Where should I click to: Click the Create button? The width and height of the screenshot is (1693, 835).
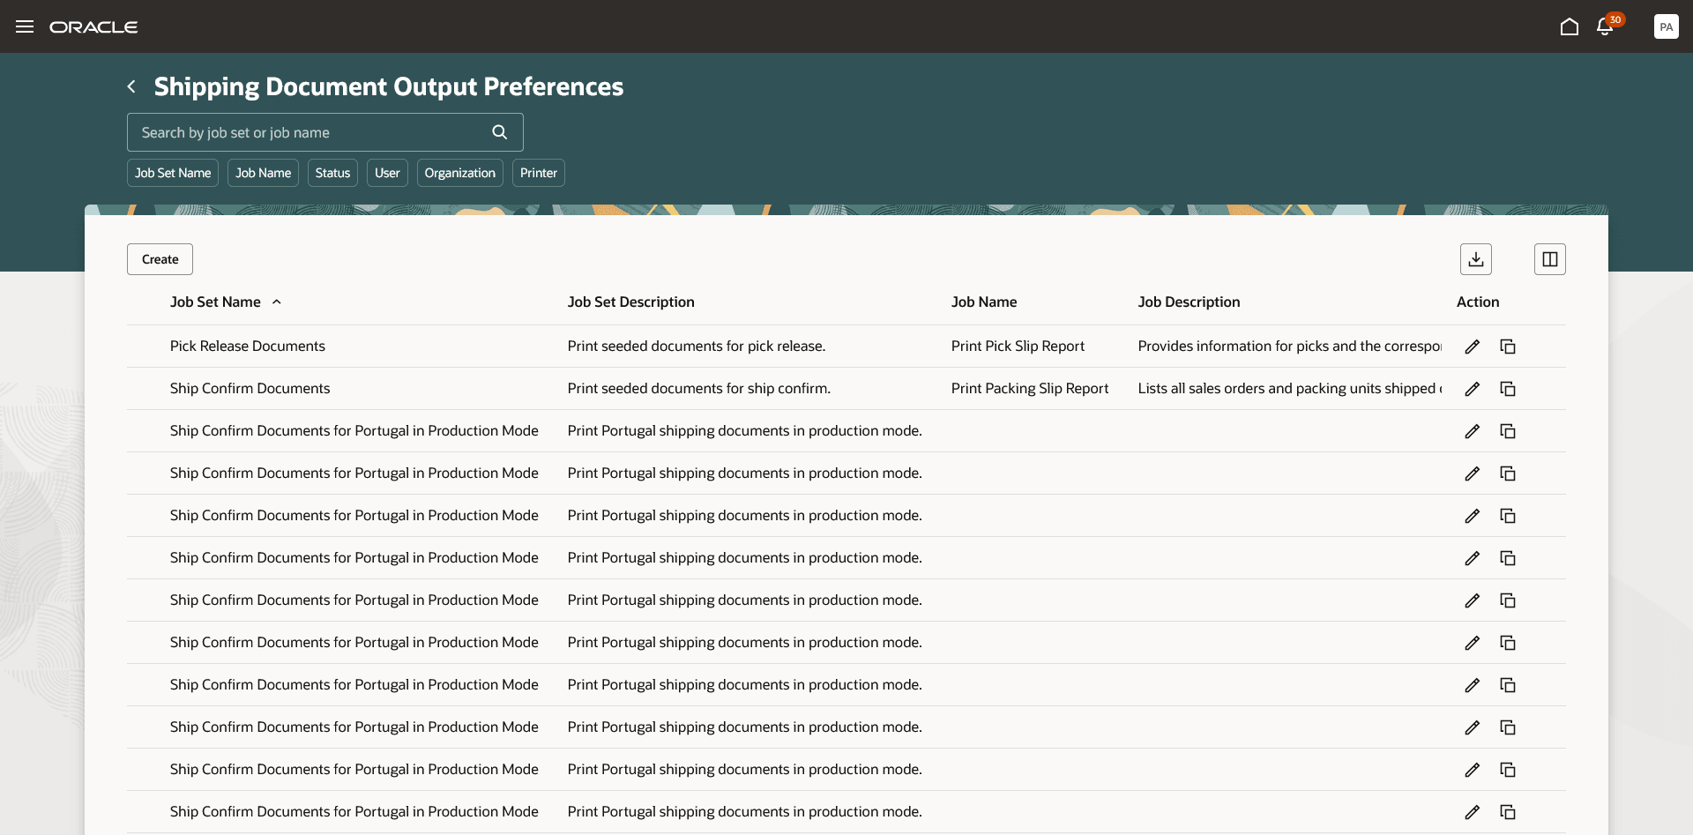click(159, 258)
